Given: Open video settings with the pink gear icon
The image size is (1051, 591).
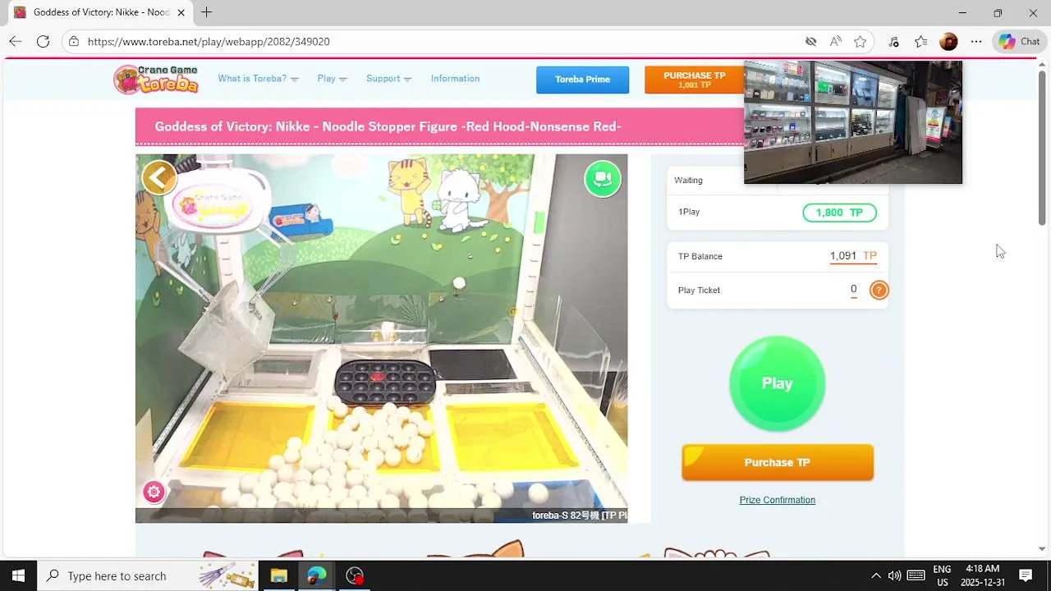Looking at the screenshot, I should pos(154,492).
